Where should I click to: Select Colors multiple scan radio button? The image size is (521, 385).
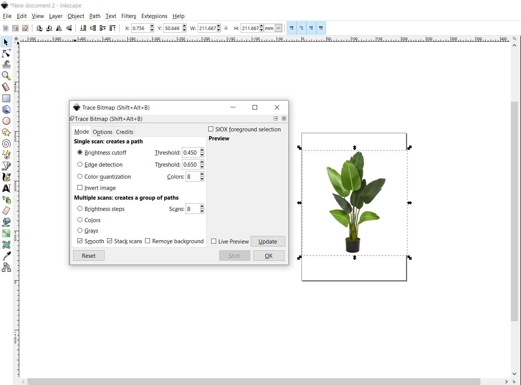tap(80, 220)
